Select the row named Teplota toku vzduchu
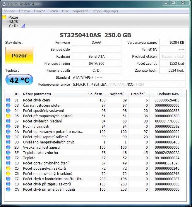This screenshot has height=207, width=192. pyautogui.click(x=93, y=152)
